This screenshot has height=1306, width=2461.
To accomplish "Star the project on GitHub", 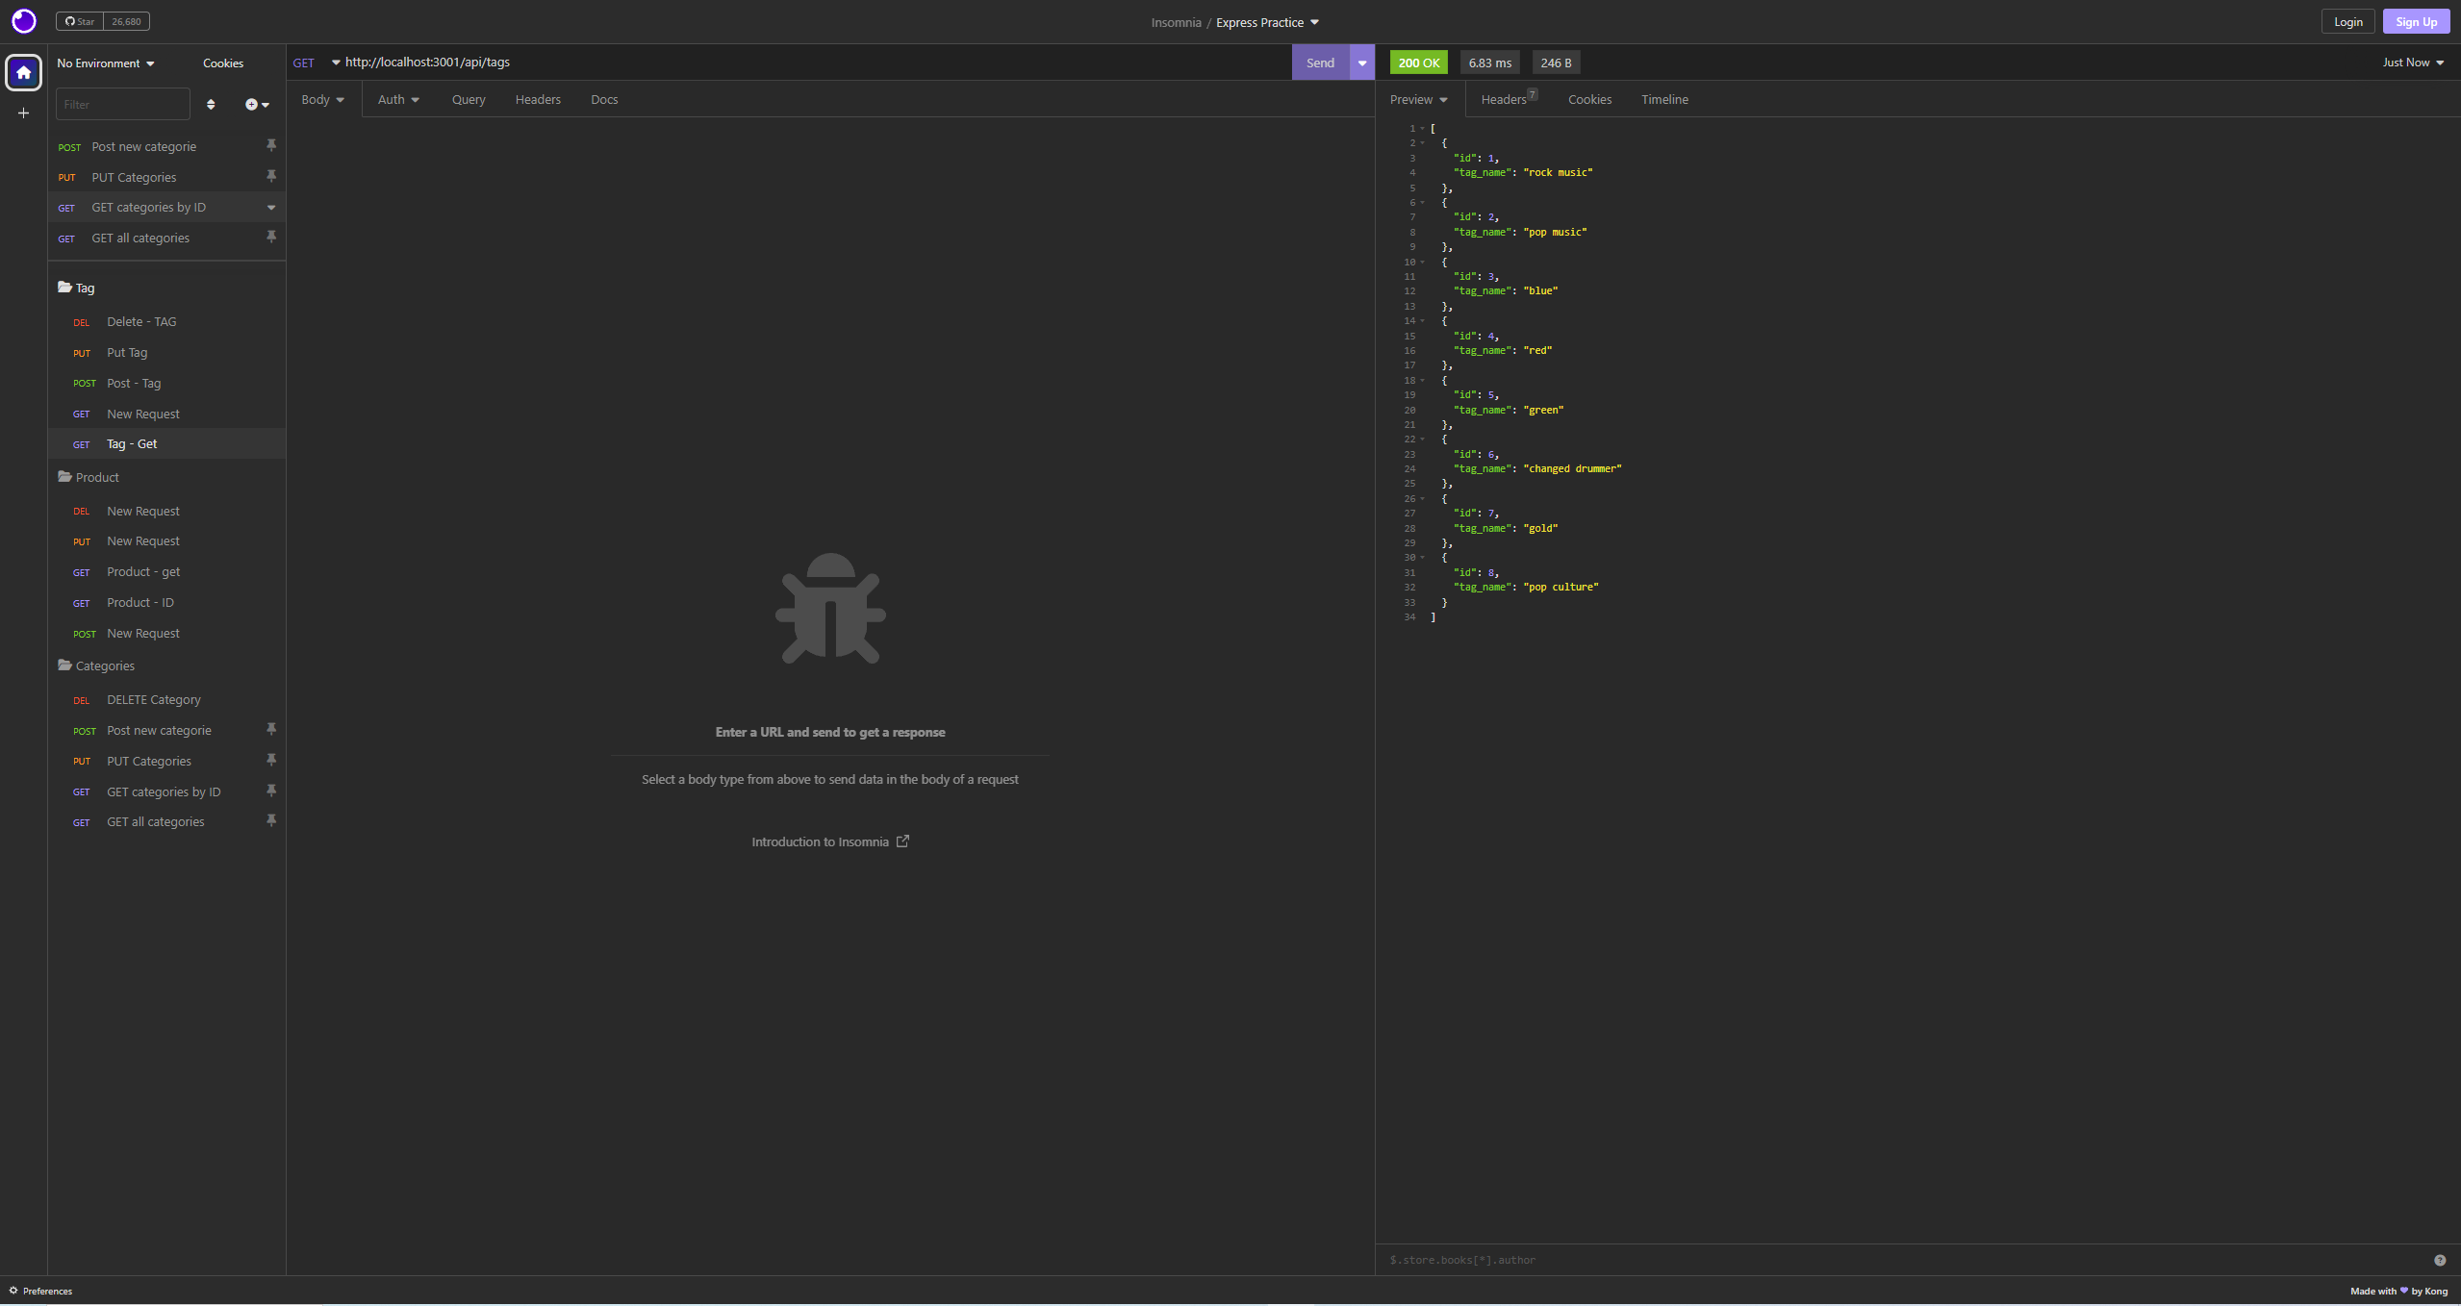I will pyautogui.click(x=81, y=20).
